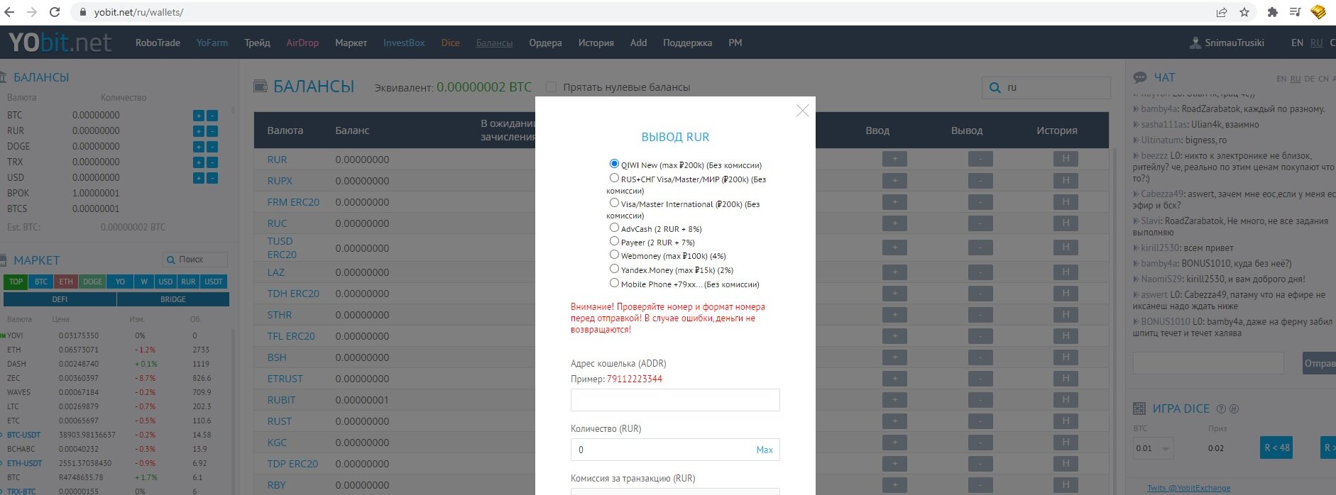Switch market list to the USDT tab
This screenshot has width=1336, height=495.
pos(214,282)
